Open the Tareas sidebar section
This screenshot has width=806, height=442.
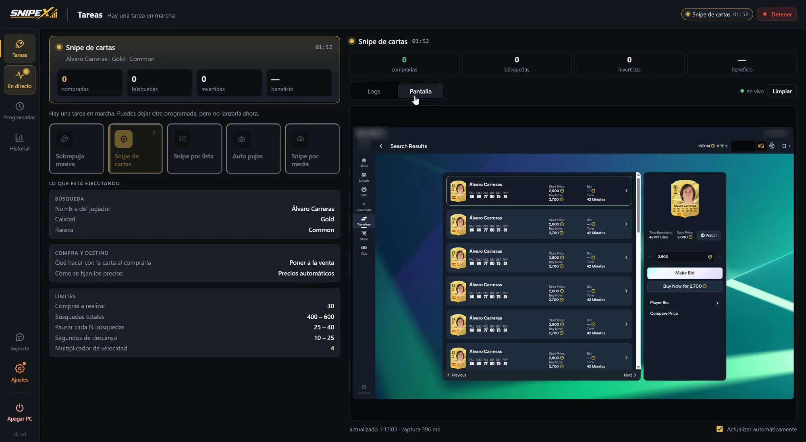pyautogui.click(x=19, y=49)
